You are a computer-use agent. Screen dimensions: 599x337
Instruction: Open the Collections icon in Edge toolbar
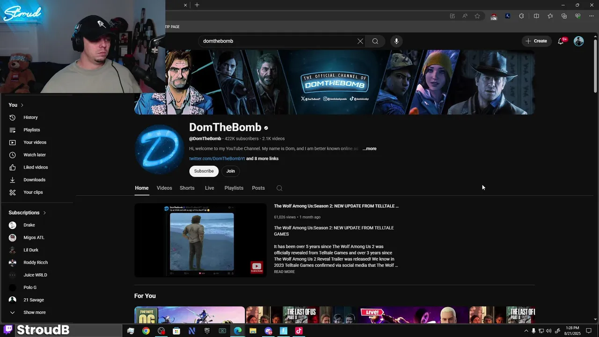[x=564, y=16]
